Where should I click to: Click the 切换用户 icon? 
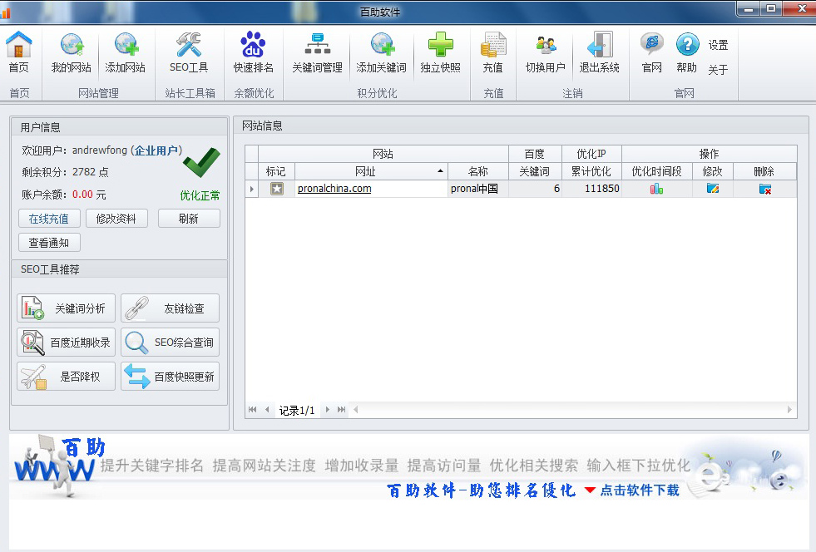(546, 52)
